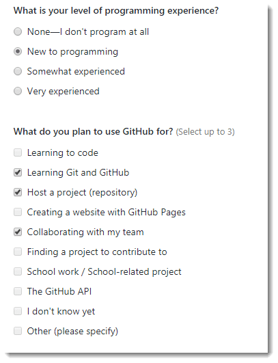278x363 pixels.
Task: Tick "Finding a project to contribute to"
Action: pos(18,252)
